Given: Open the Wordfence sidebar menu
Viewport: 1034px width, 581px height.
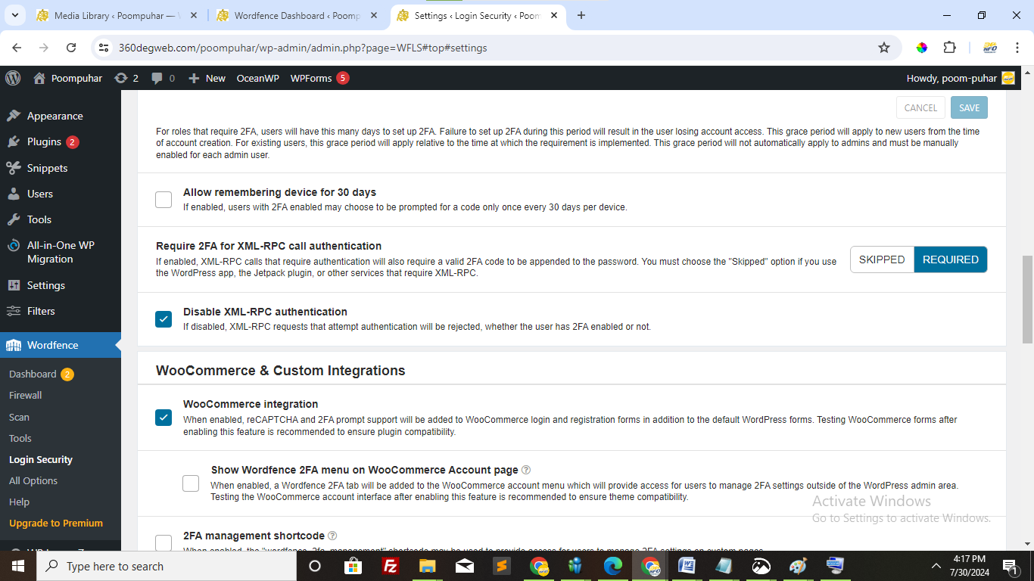Looking at the screenshot, I should pos(61,345).
